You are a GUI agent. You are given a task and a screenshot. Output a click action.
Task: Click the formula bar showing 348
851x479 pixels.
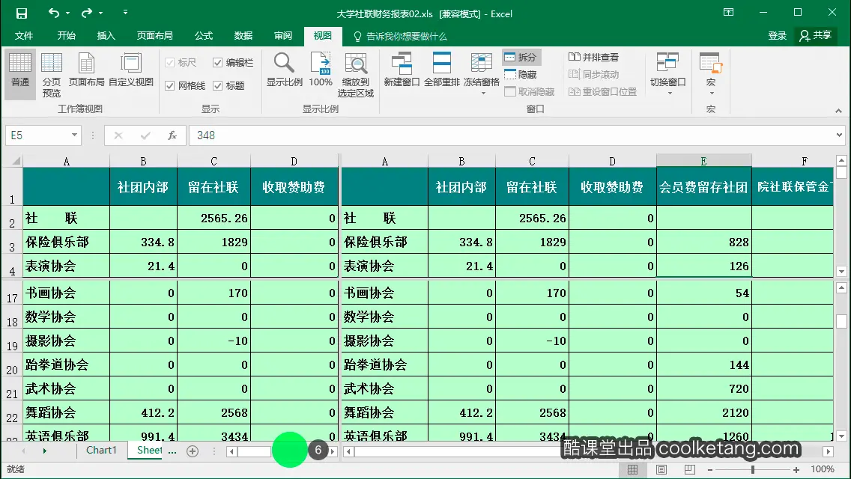511,135
